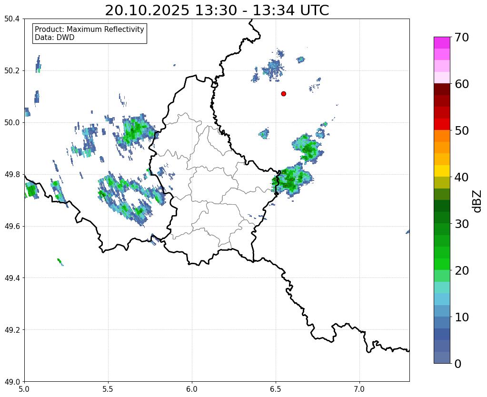The image size is (487, 397).
Task: Pick the slate blue swatch at colorbar bottom
Action: (x=442, y=357)
